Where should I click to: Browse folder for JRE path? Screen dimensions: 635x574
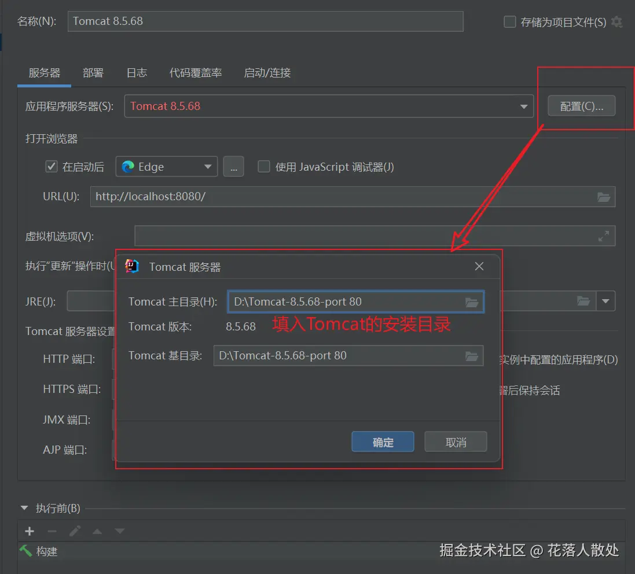point(583,301)
